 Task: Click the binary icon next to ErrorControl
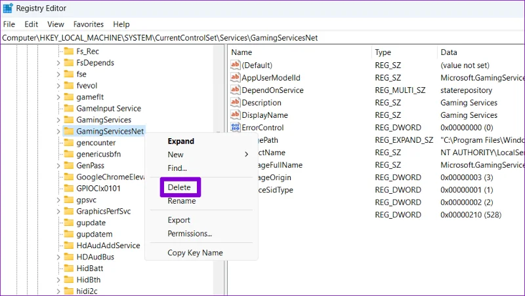(x=236, y=127)
